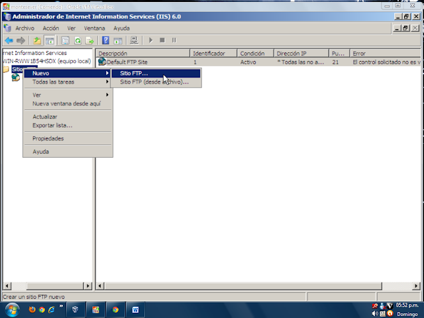Select the Internet Information Services root node
Viewport: 424px width, 318px height.
tap(35, 53)
